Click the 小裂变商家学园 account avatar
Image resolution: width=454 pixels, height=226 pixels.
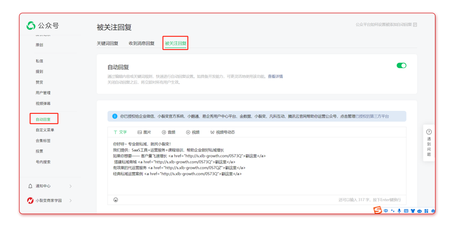(30, 200)
